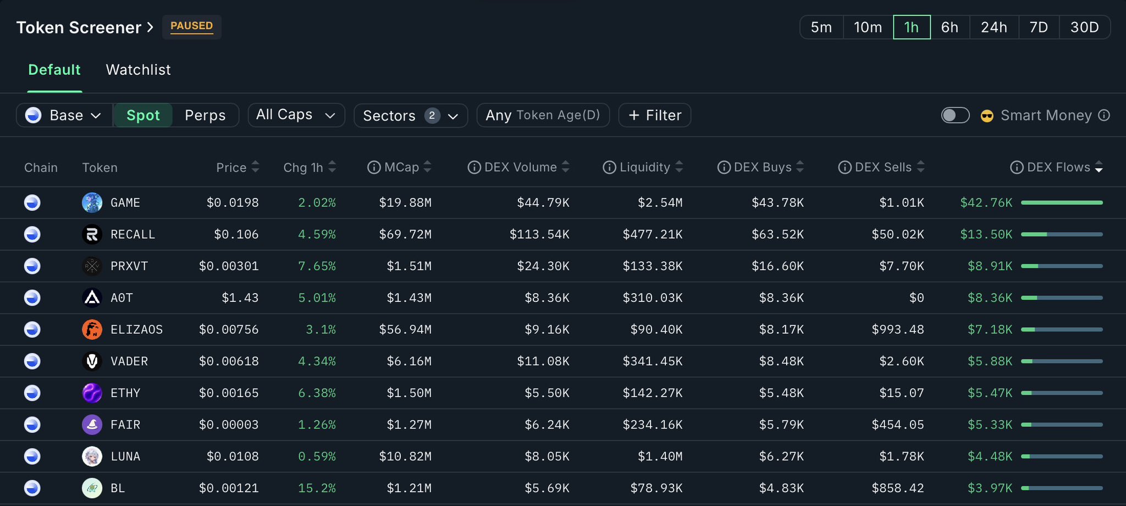Viewport: 1126px width, 506px height.
Task: Click the VADER token logo
Action: click(92, 361)
